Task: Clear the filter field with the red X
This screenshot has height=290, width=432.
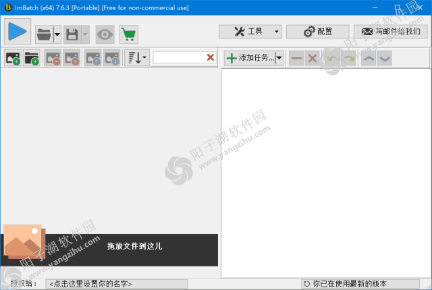Action: tap(211, 57)
